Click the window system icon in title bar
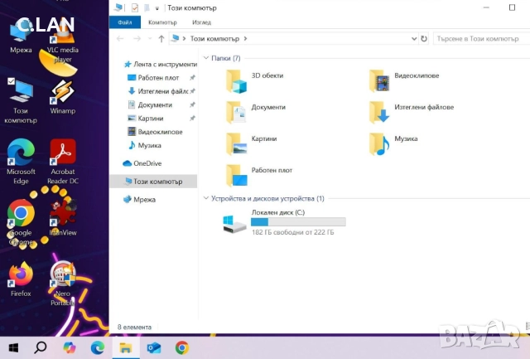530x359 pixels. (118, 7)
